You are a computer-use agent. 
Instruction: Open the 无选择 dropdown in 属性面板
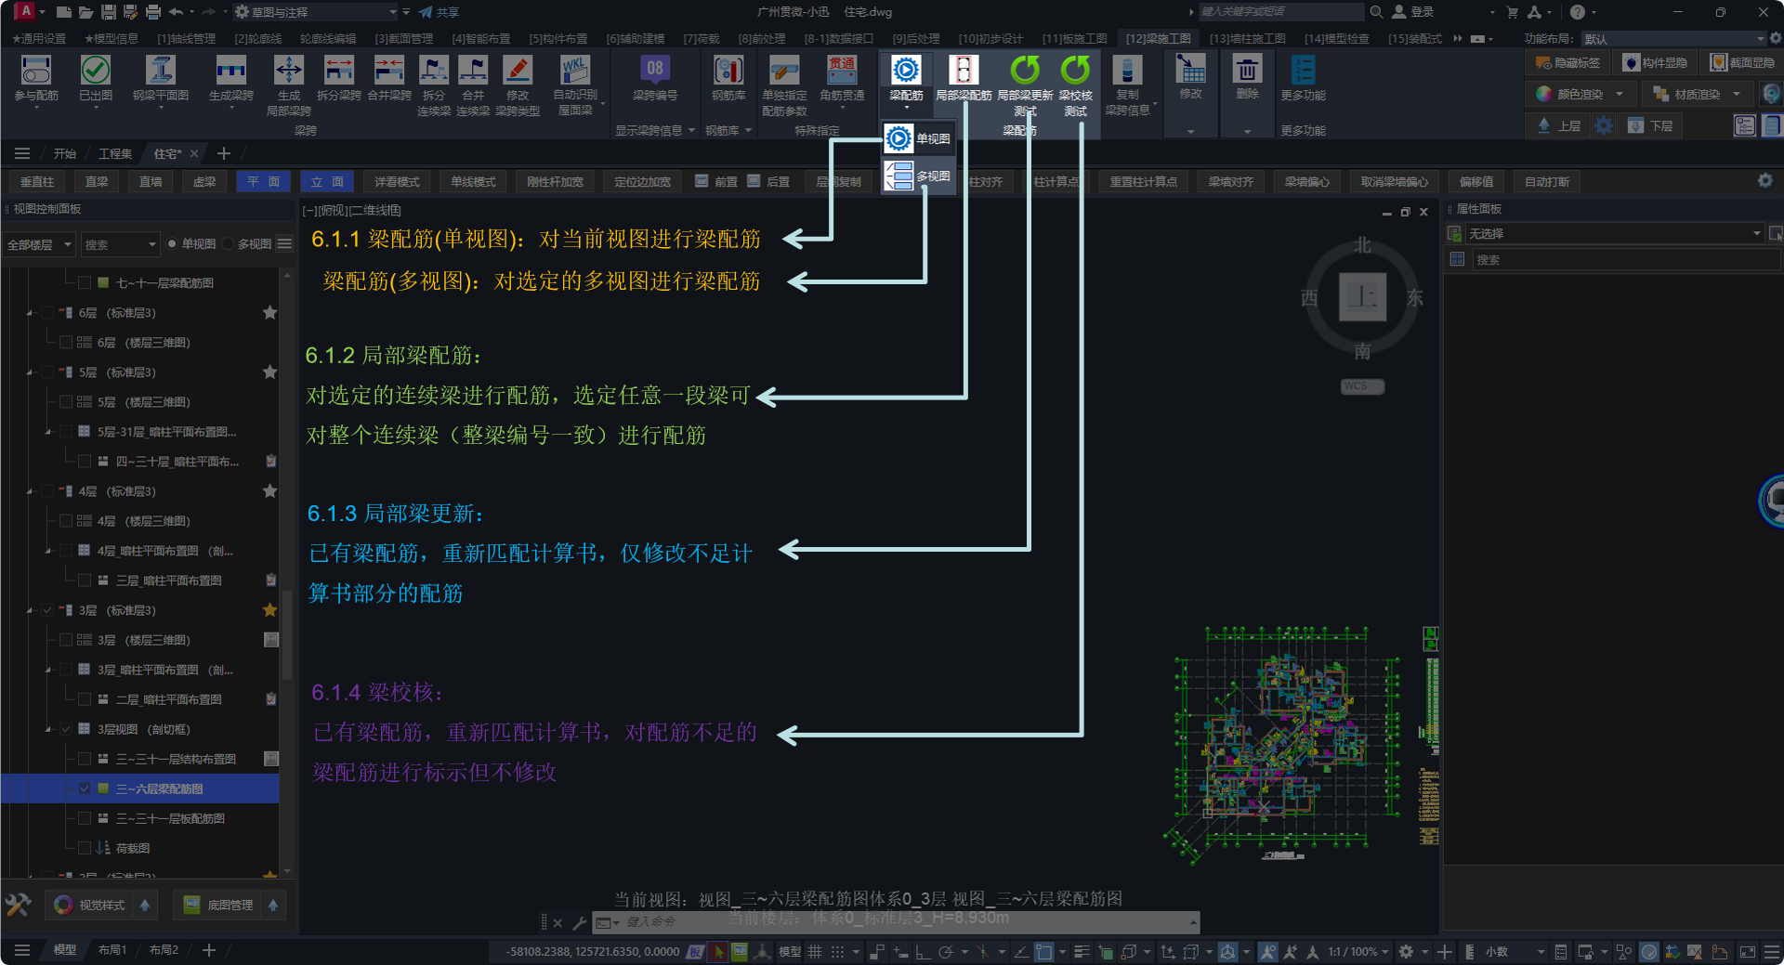point(1613,234)
